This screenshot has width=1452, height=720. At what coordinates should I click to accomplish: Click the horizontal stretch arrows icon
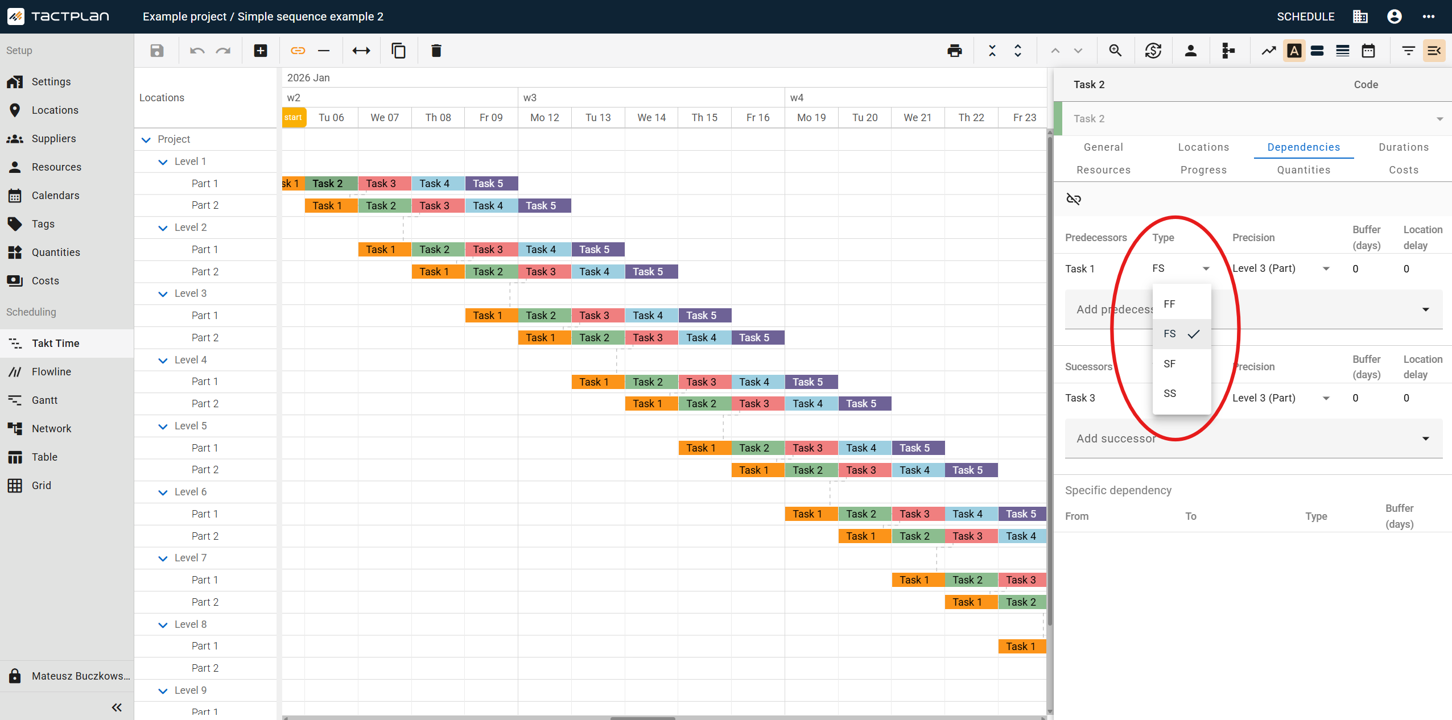click(361, 51)
